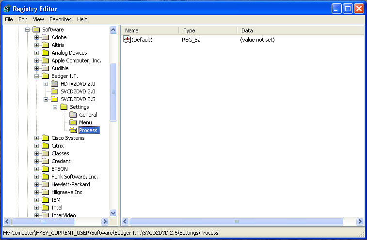The width and height of the screenshot is (367, 240).
Task: Expand the EPSON key
Action: (x=36, y=169)
